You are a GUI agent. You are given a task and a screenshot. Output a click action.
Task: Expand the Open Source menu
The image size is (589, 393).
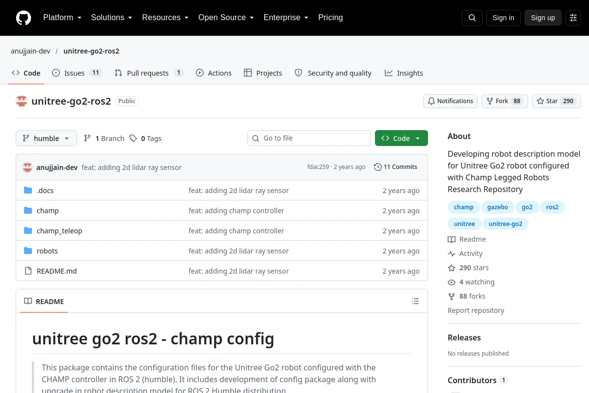pyautogui.click(x=226, y=18)
